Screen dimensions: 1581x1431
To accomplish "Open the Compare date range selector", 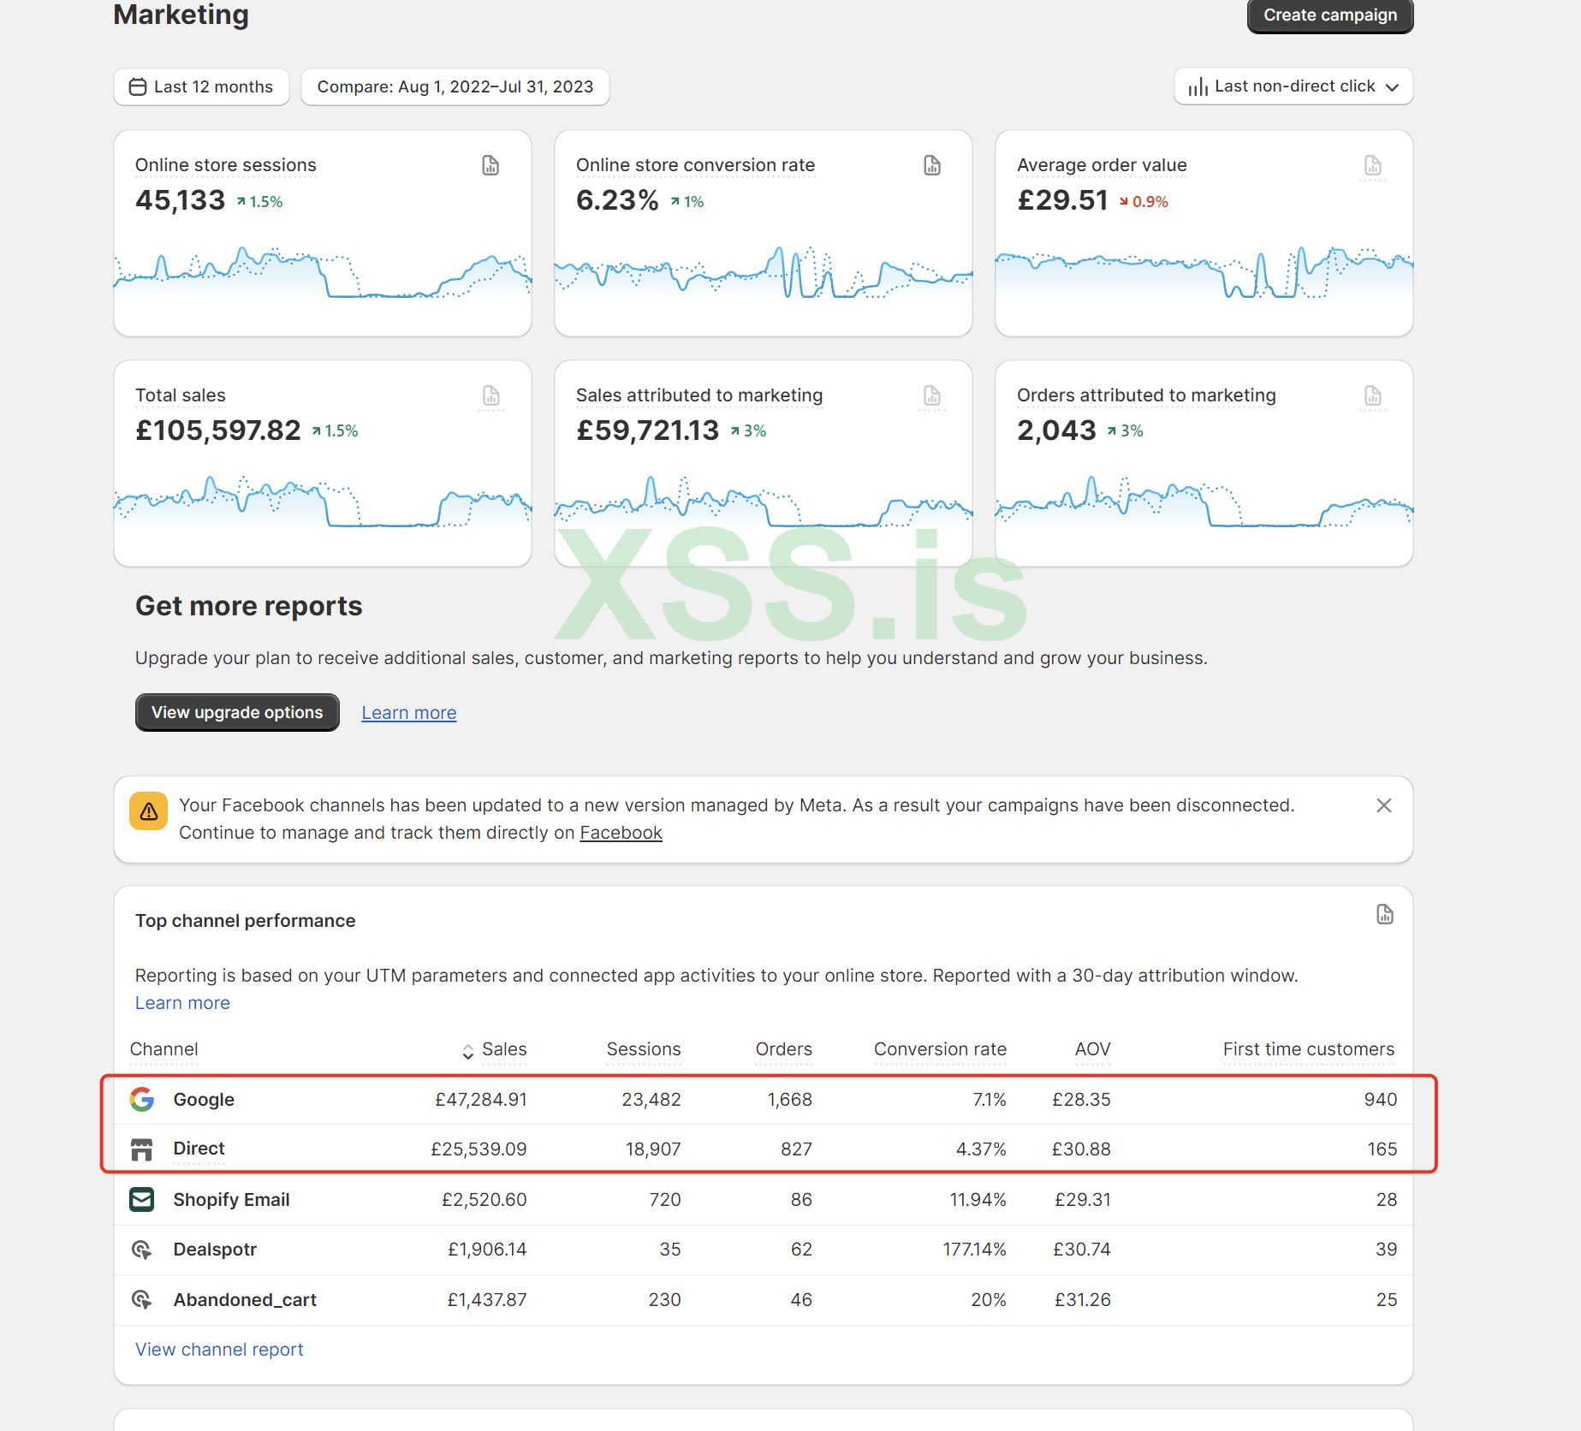I will (x=455, y=86).
